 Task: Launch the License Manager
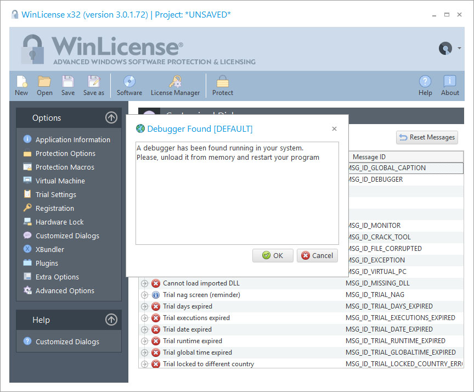(176, 86)
